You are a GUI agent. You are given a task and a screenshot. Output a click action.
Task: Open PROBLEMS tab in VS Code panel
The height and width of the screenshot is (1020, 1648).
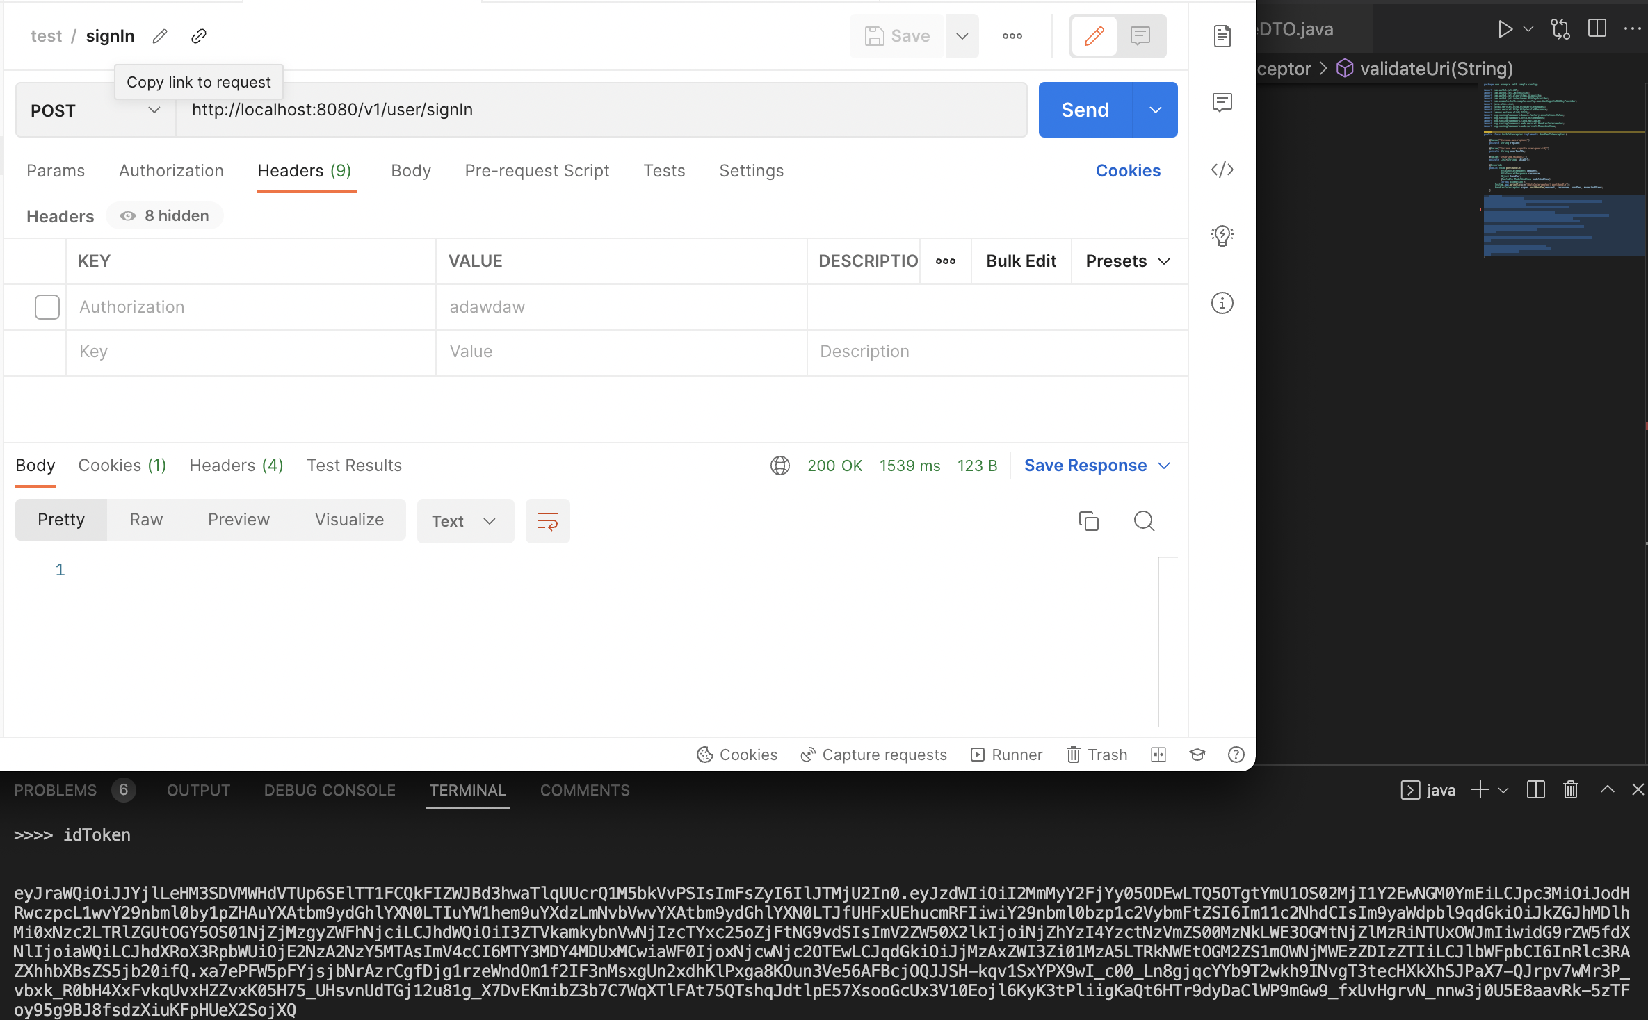click(56, 790)
